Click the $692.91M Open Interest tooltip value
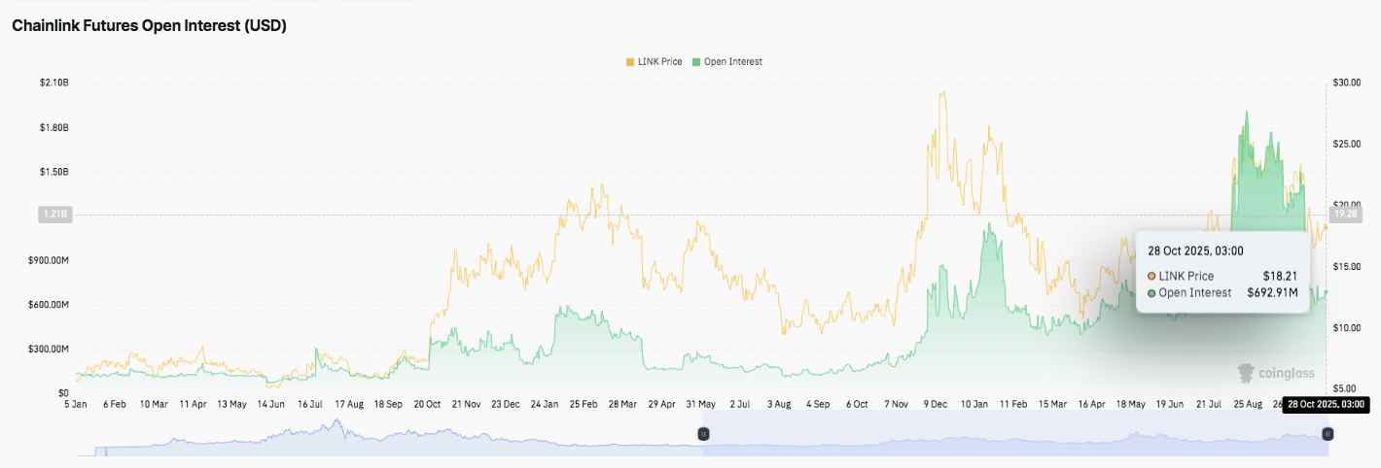The image size is (1381, 468). click(x=1272, y=293)
